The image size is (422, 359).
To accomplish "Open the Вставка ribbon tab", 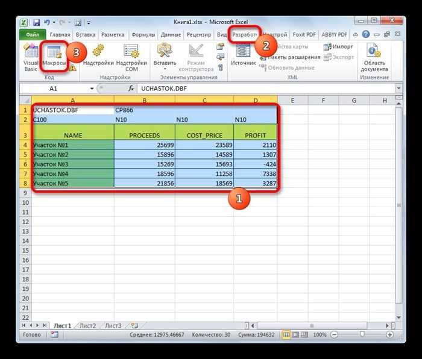I will [x=86, y=35].
